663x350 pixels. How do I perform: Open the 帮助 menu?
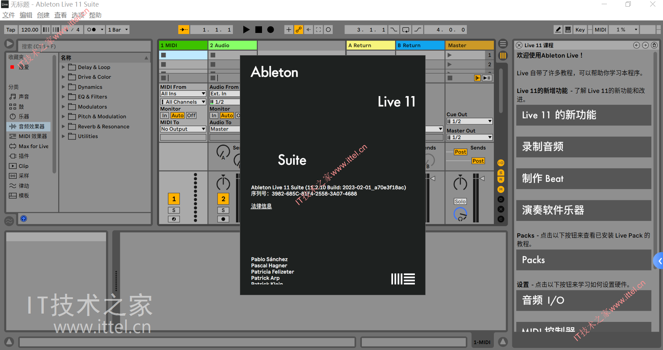click(x=95, y=15)
